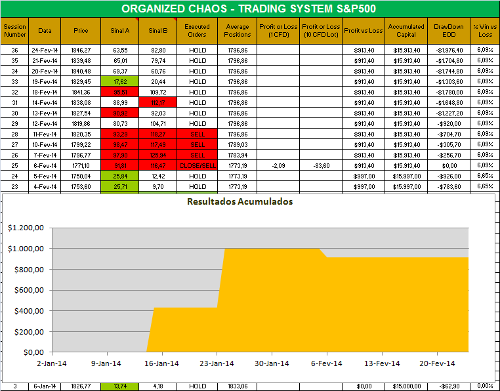The width and height of the screenshot is (500, 391).
Task: Select green Sinal A cell 13,74
Action: [x=120, y=386]
